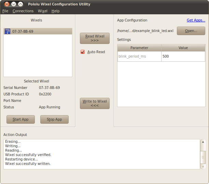The width and height of the screenshot is (209, 184).
Task: Minimize the window using title bar button
Action: pos(14,4)
